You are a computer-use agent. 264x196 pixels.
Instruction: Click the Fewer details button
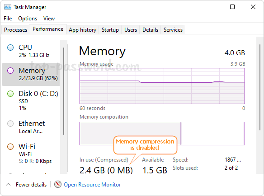(31, 185)
